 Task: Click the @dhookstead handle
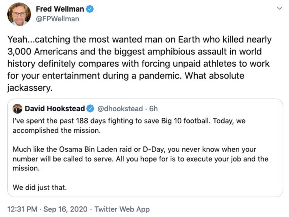tap(120, 108)
